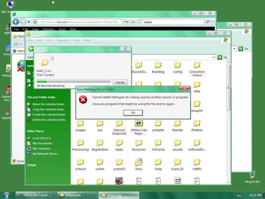
Task: Select the Registration folder
Action: point(100,145)
